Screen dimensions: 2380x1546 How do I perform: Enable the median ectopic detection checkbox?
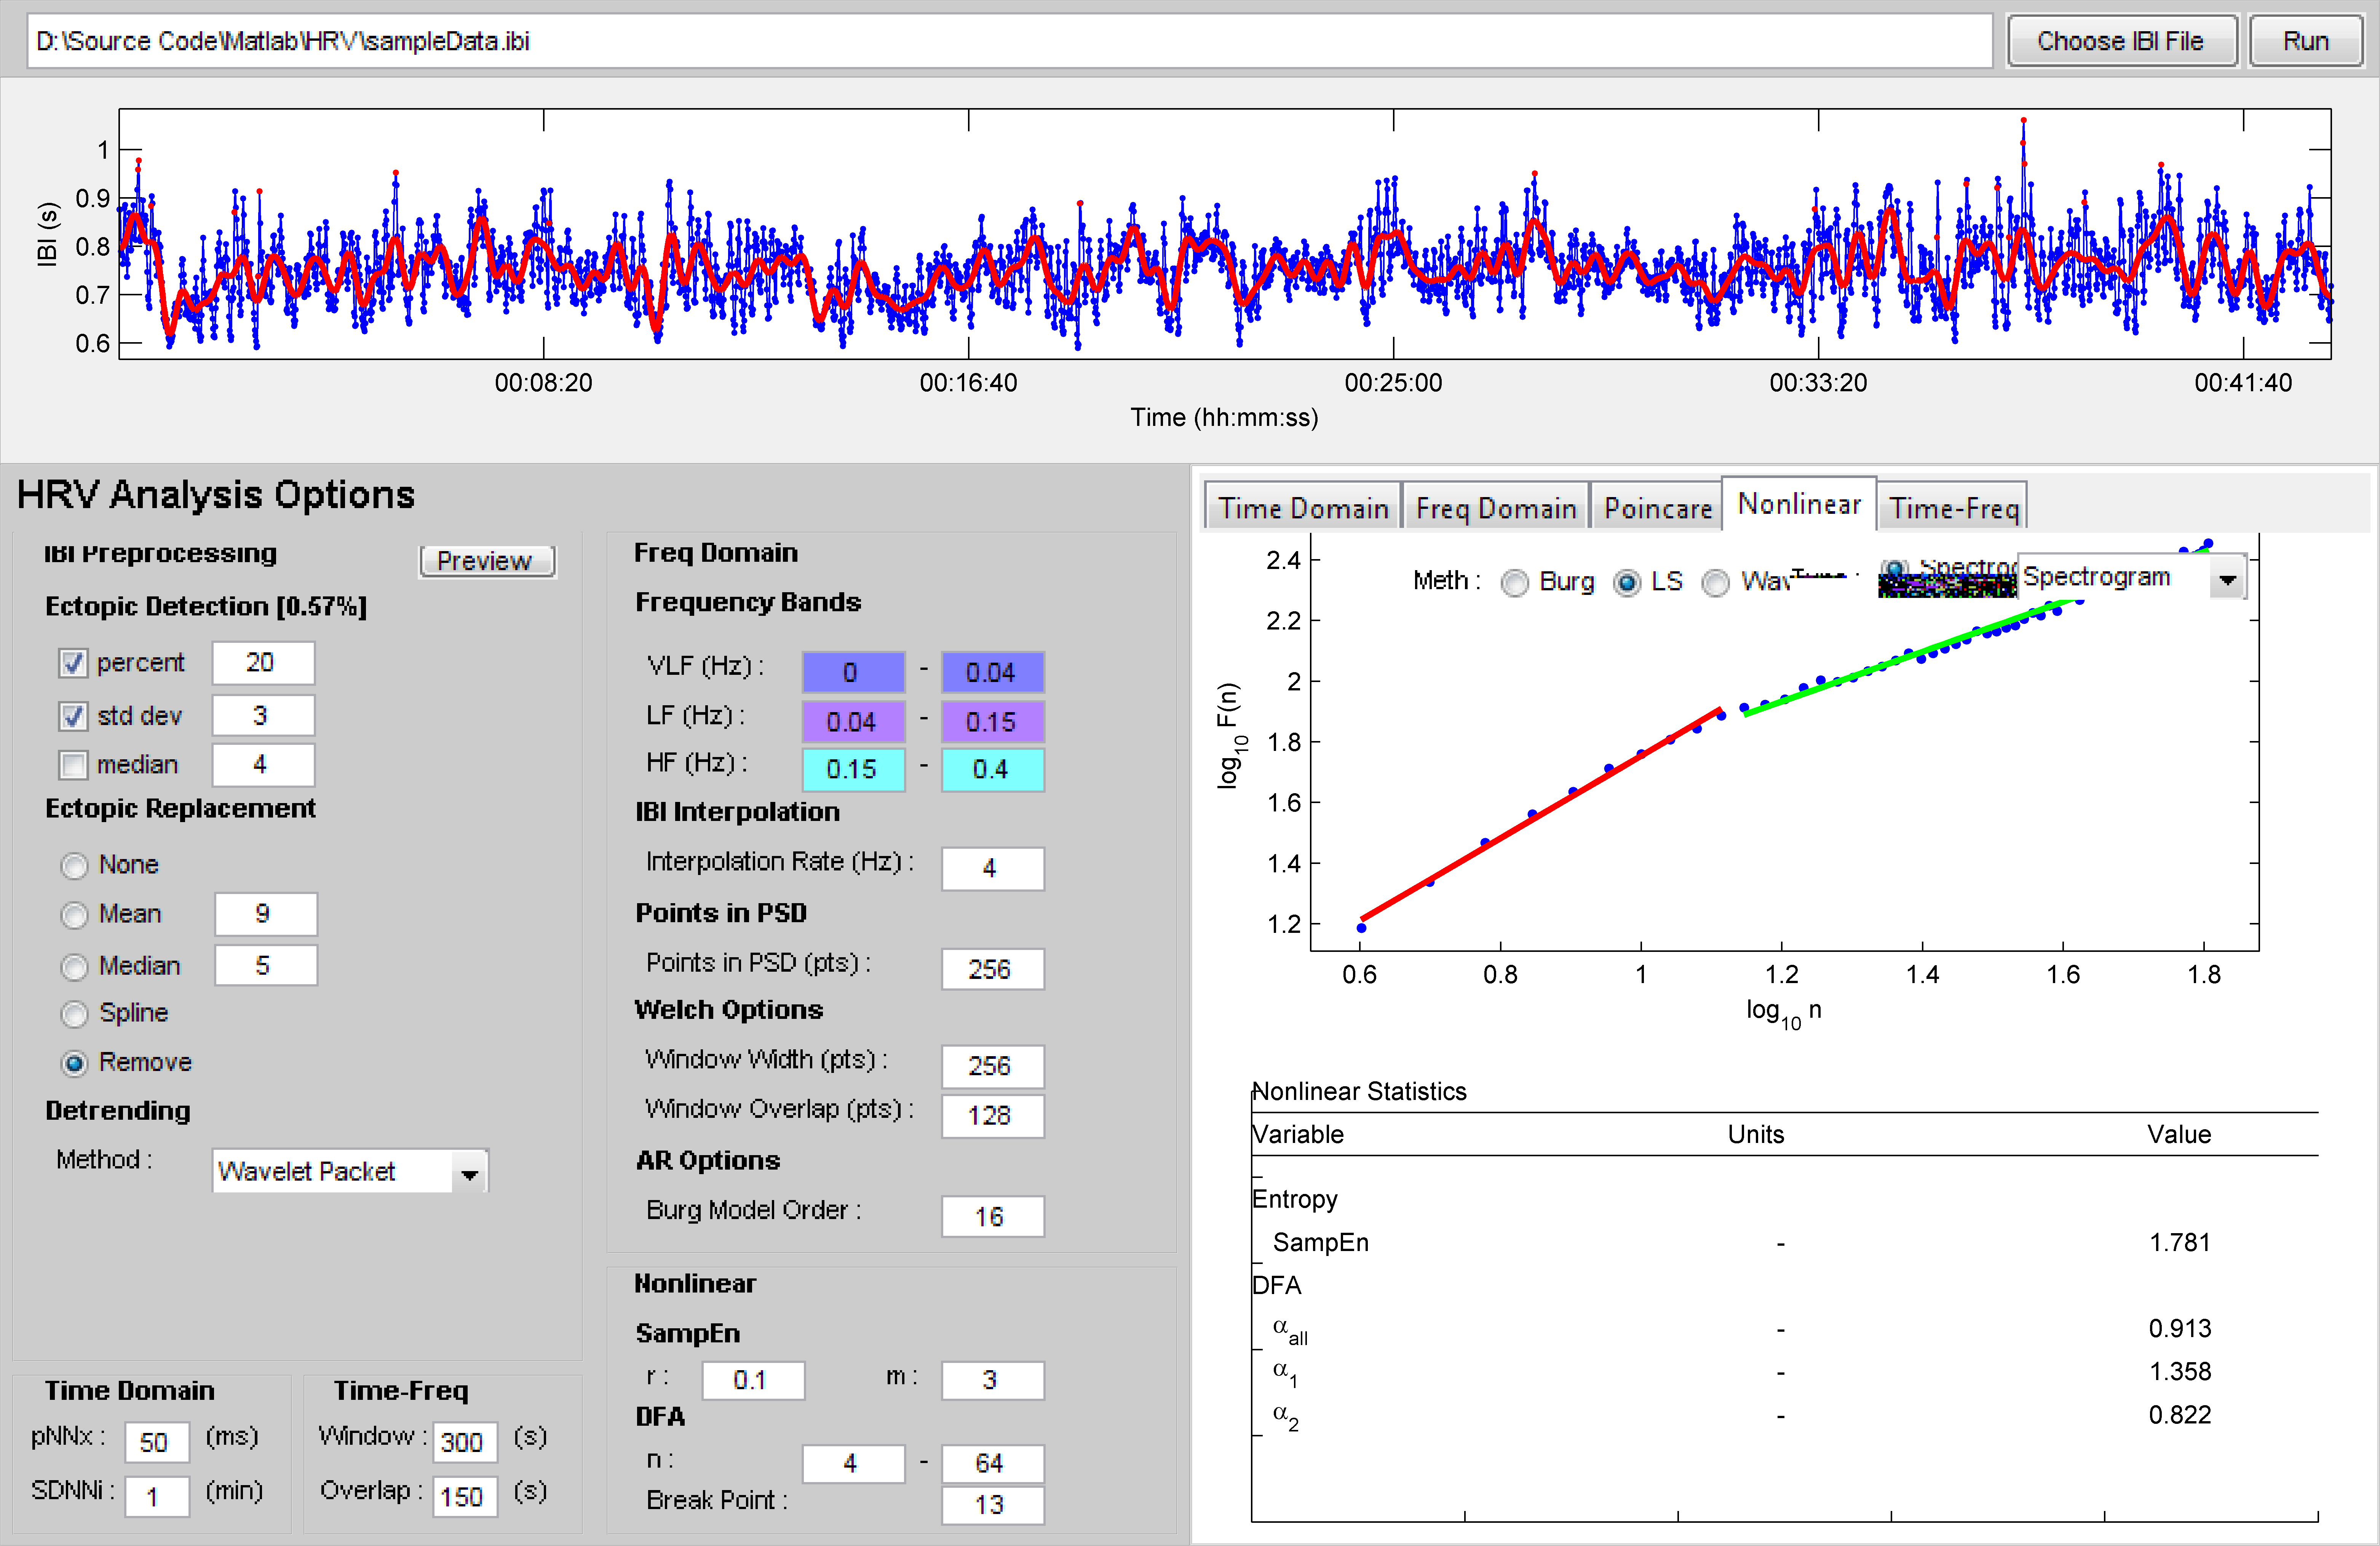[73, 765]
